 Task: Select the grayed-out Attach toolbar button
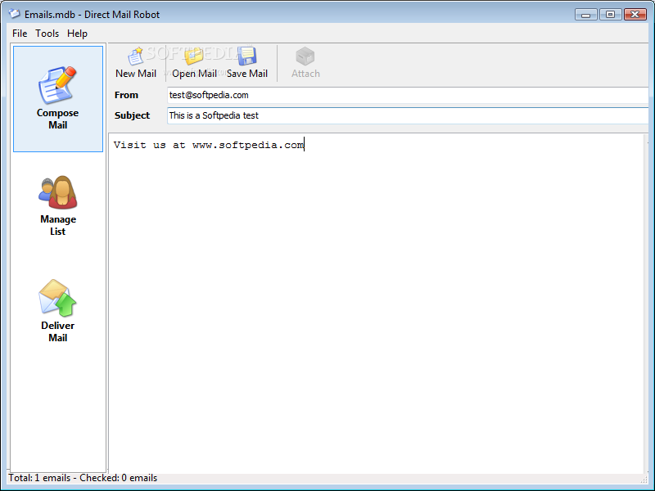point(305,63)
